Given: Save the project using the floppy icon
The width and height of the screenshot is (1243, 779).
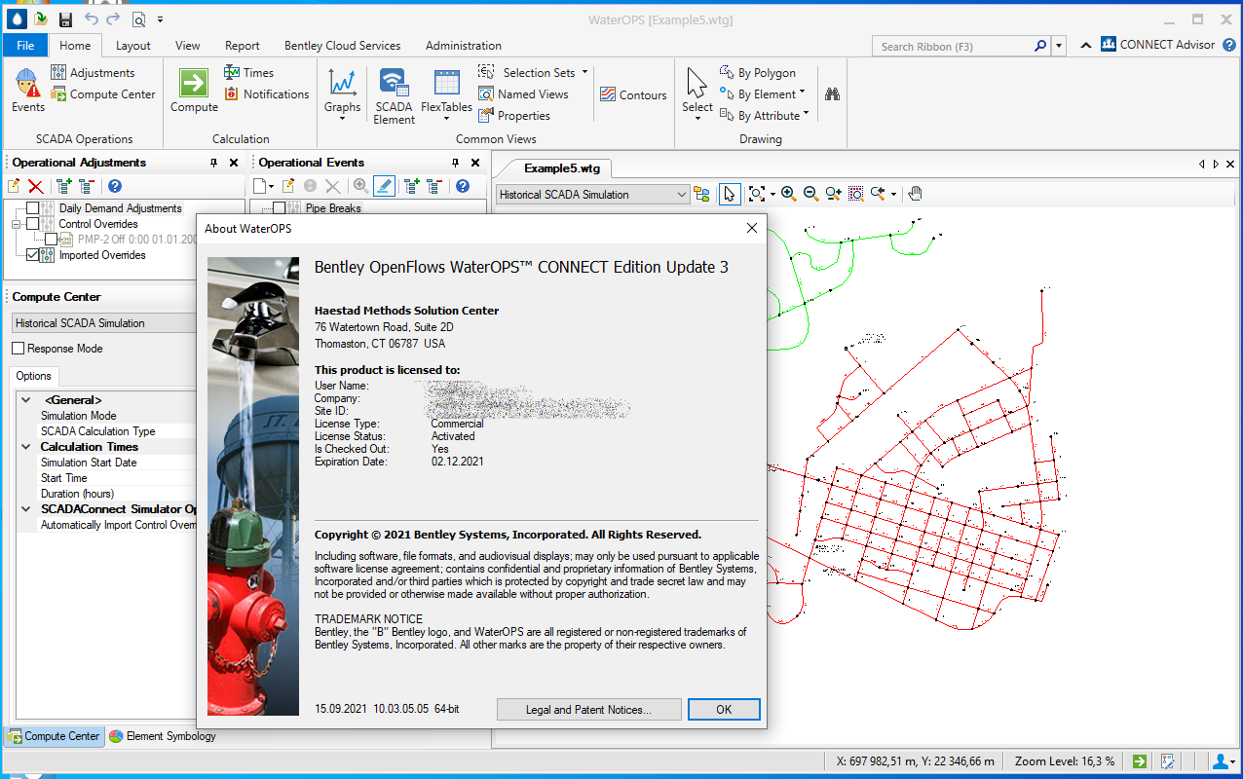Looking at the screenshot, I should tap(65, 19).
